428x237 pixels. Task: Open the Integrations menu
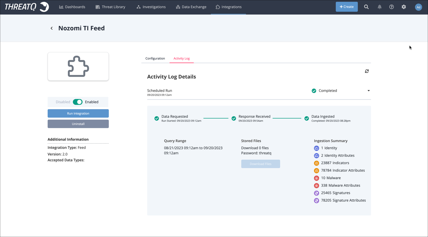pyautogui.click(x=228, y=7)
